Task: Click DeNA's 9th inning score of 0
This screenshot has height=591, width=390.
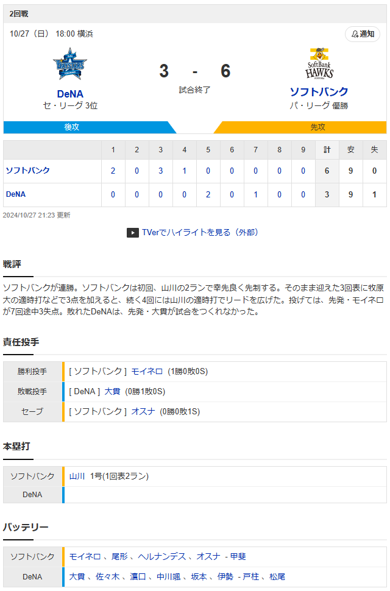Action: click(303, 194)
